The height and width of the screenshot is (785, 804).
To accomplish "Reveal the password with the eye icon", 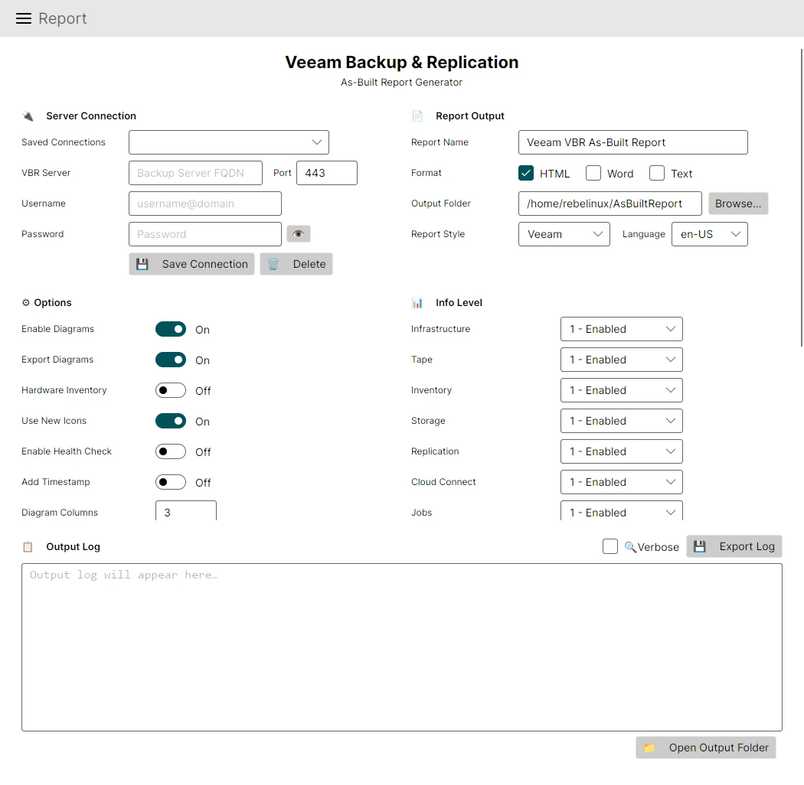I will pyautogui.click(x=298, y=233).
